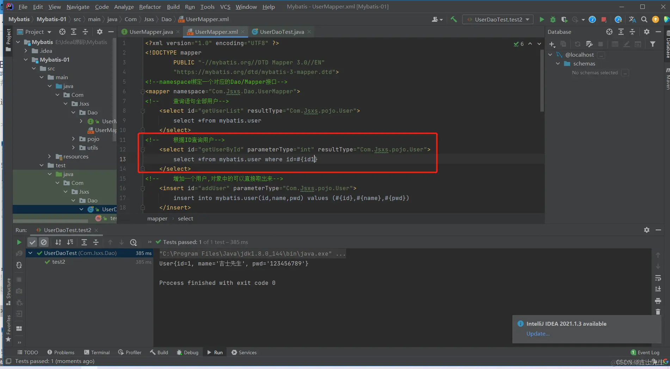This screenshot has width=670, height=369.
Task: Collapse the Mybatis-01 module node
Action: (x=26, y=60)
